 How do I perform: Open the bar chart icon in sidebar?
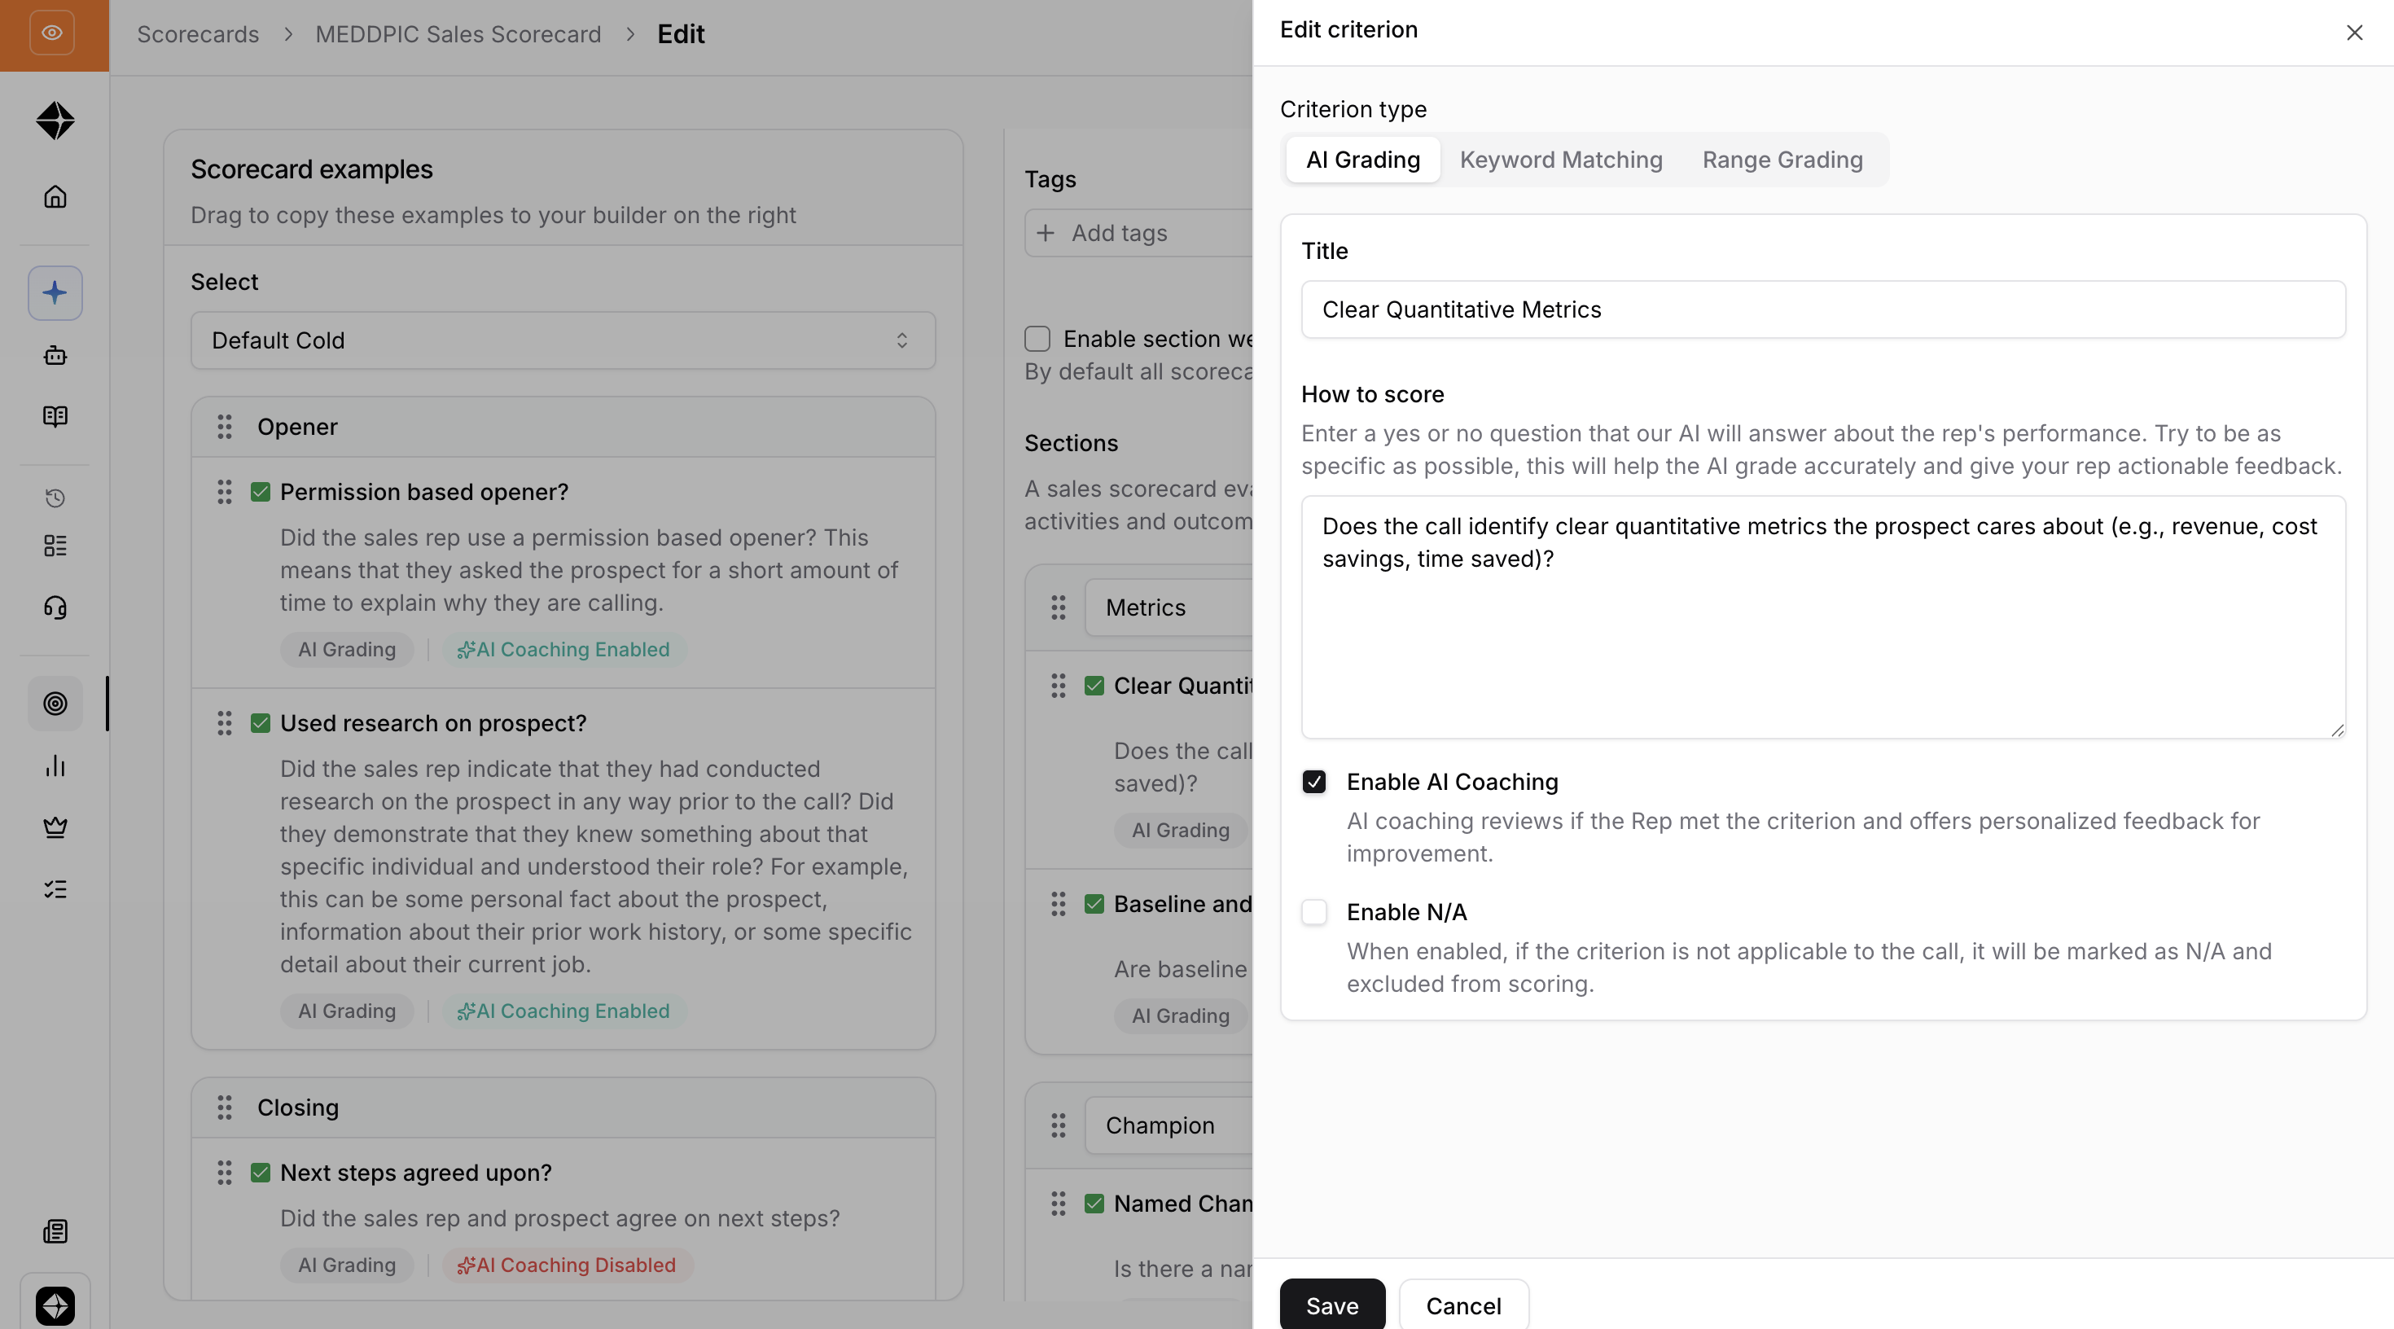[x=55, y=765]
